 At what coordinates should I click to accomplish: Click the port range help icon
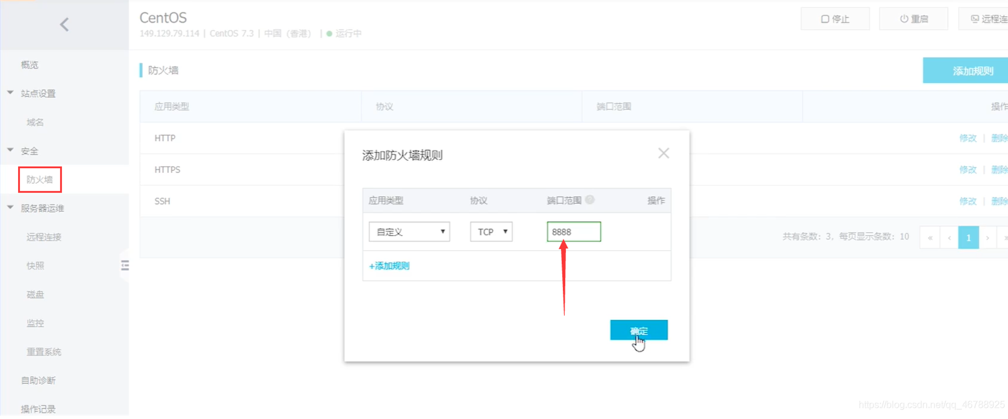590,199
